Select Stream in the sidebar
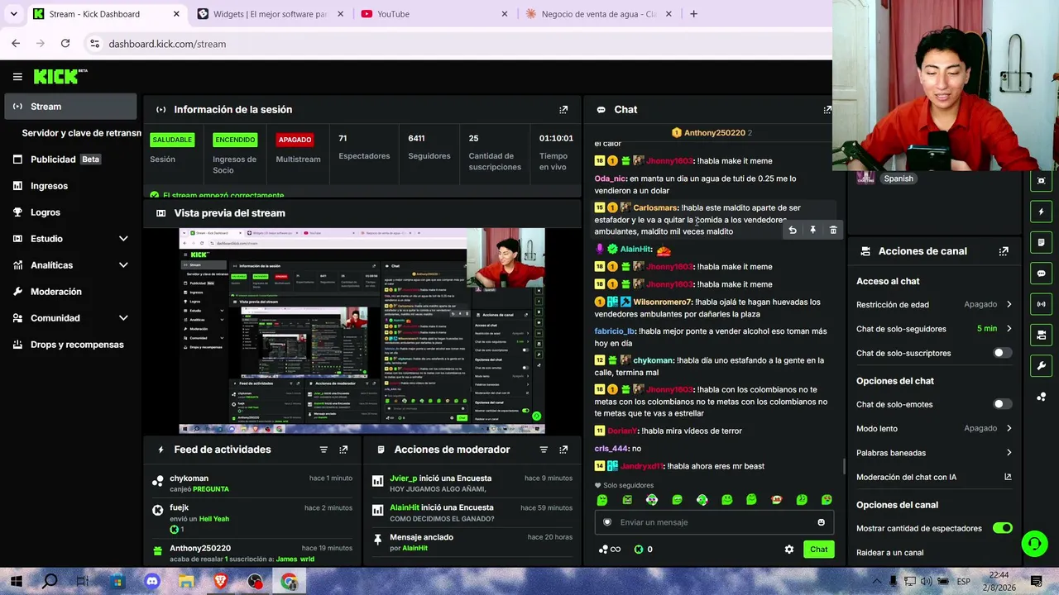The width and height of the screenshot is (1059, 595). click(x=70, y=107)
